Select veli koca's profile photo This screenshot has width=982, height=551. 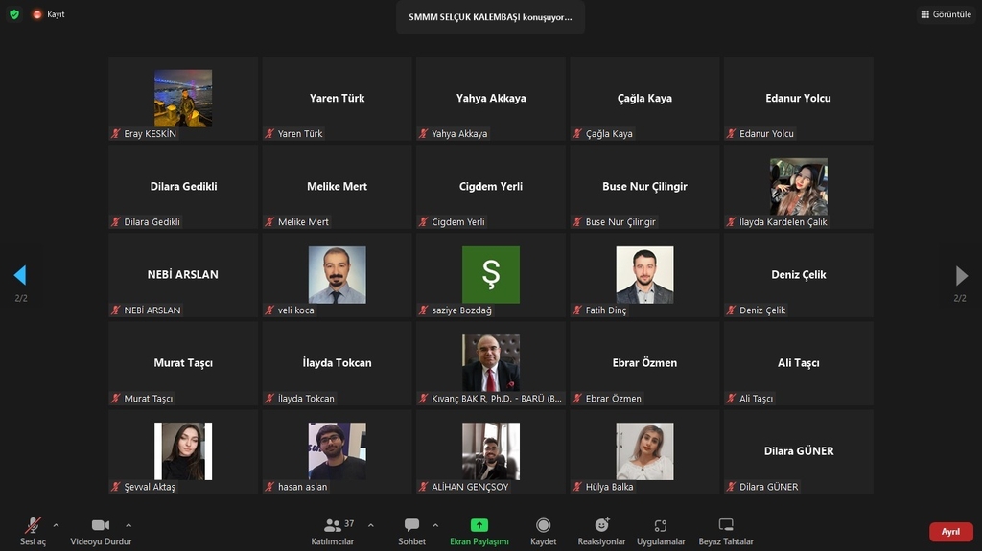coord(337,275)
